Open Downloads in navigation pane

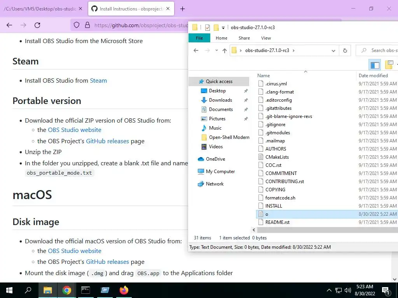tap(220, 100)
